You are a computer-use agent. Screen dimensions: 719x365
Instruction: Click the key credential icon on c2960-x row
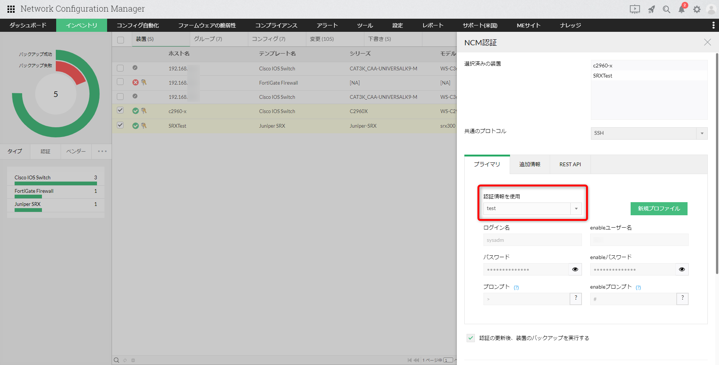(144, 111)
